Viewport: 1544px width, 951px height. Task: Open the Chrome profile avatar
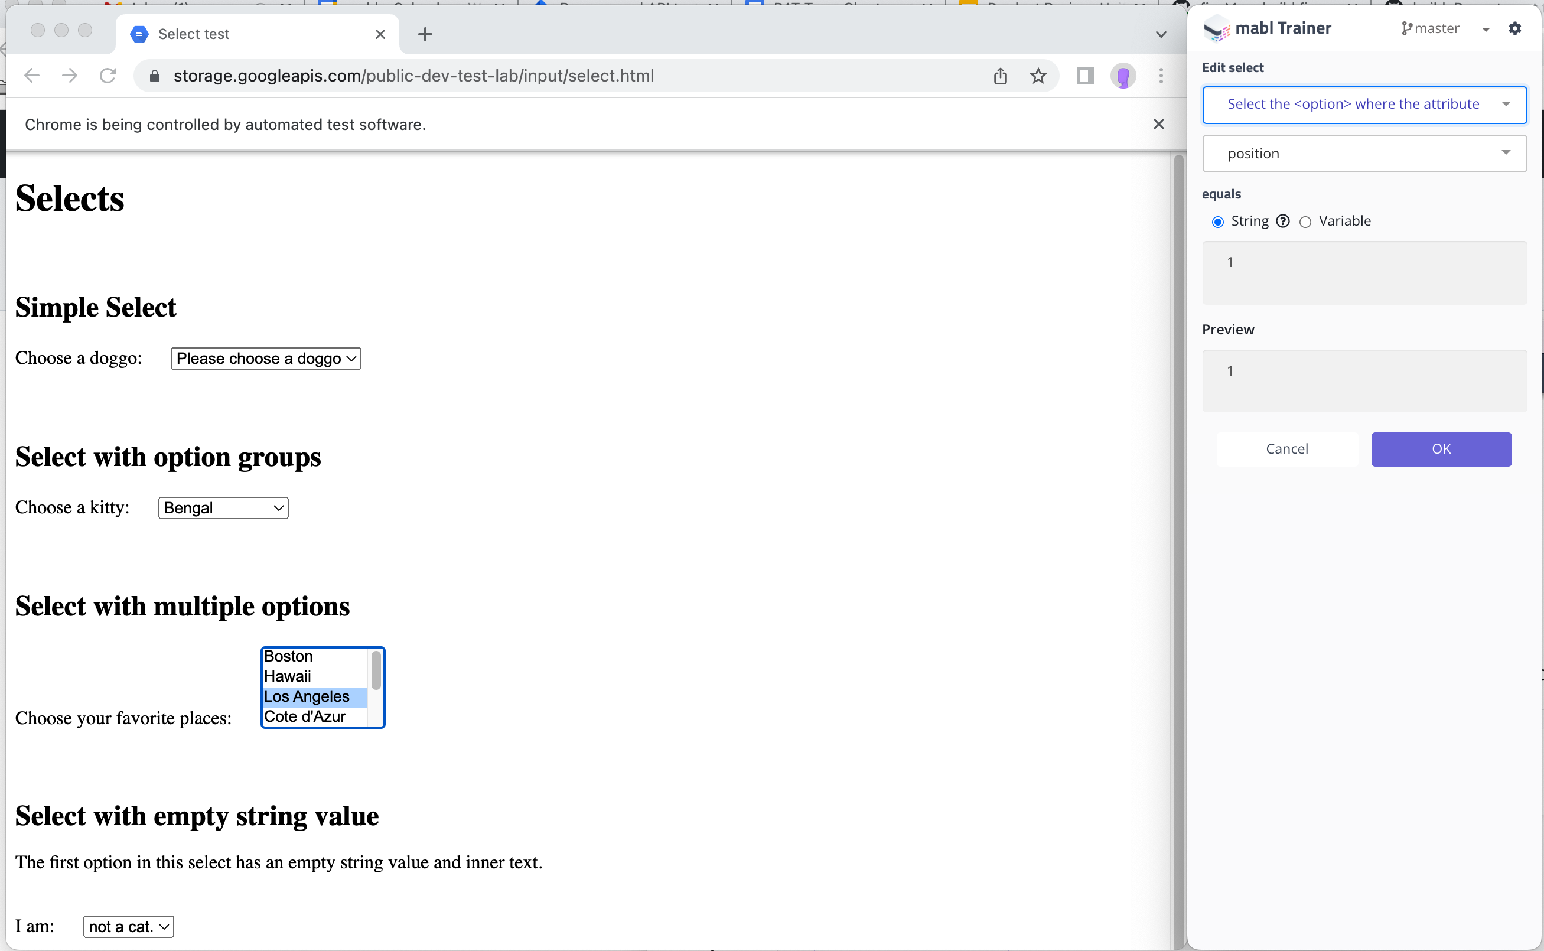coord(1123,76)
